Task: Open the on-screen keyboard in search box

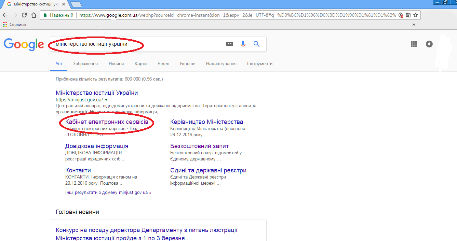Action: click(x=229, y=44)
